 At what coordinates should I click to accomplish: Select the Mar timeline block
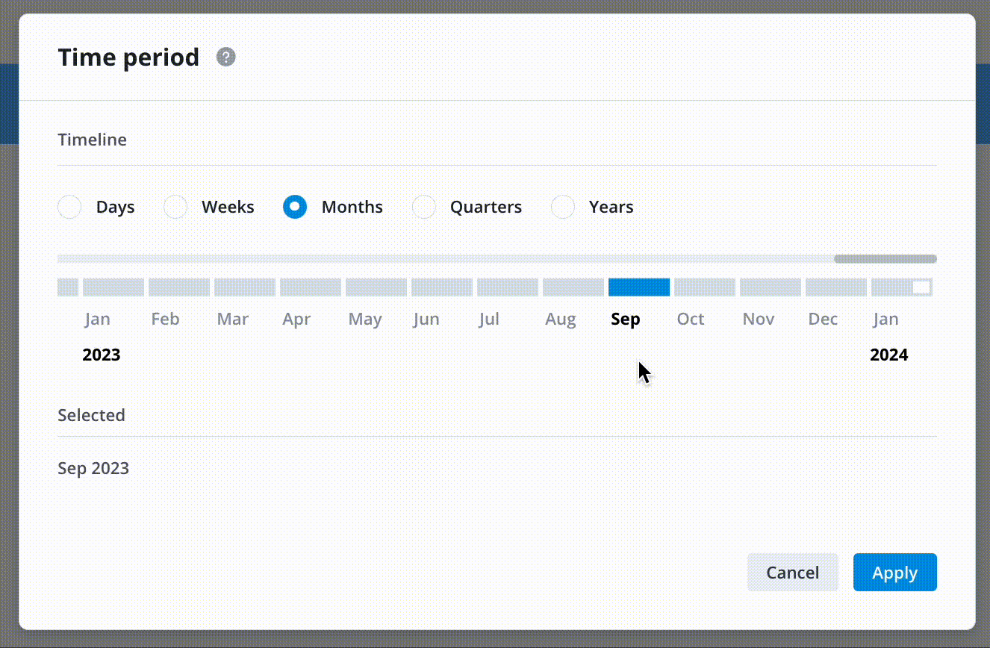tap(245, 287)
